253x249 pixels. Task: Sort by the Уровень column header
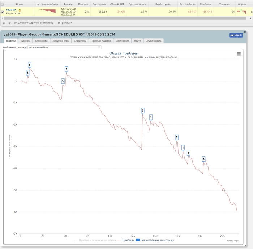[x=224, y=4]
